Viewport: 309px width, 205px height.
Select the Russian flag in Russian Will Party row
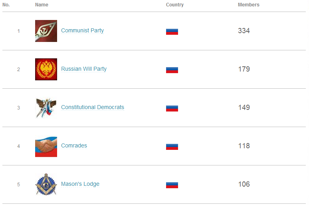[172, 70]
